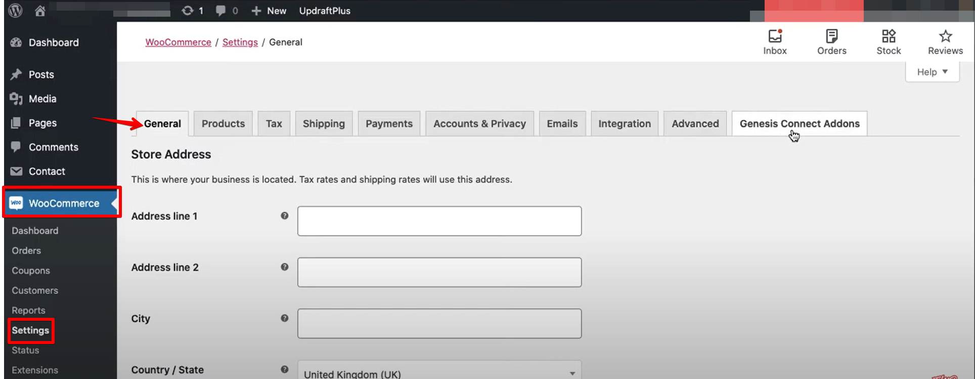Viewport: 975px width, 379px height.
Task: Open the Orders activity icon
Action: pyautogui.click(x=831, y=36)
